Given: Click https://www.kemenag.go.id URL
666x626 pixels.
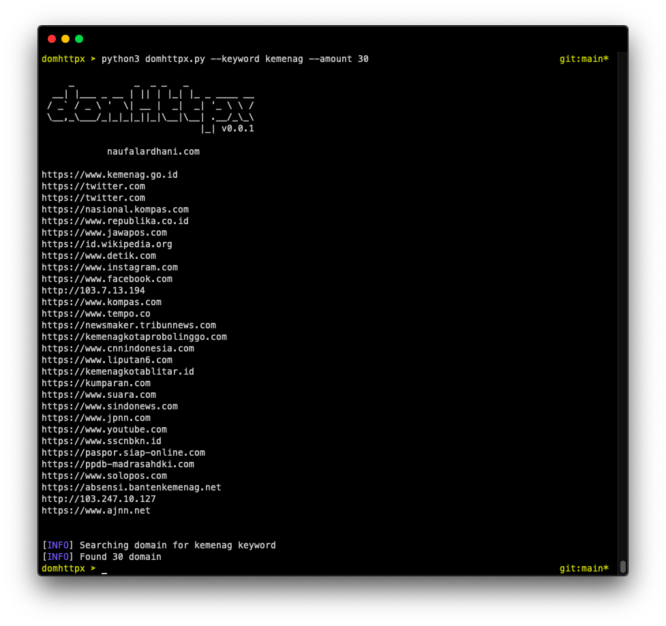Looking at the screenshot, I should pyautogui.click(x=110, y=175).
